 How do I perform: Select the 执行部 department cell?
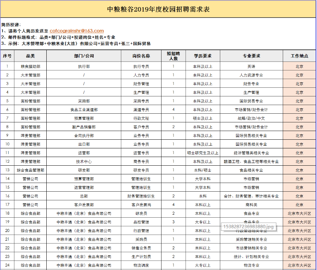coord(84,66)
